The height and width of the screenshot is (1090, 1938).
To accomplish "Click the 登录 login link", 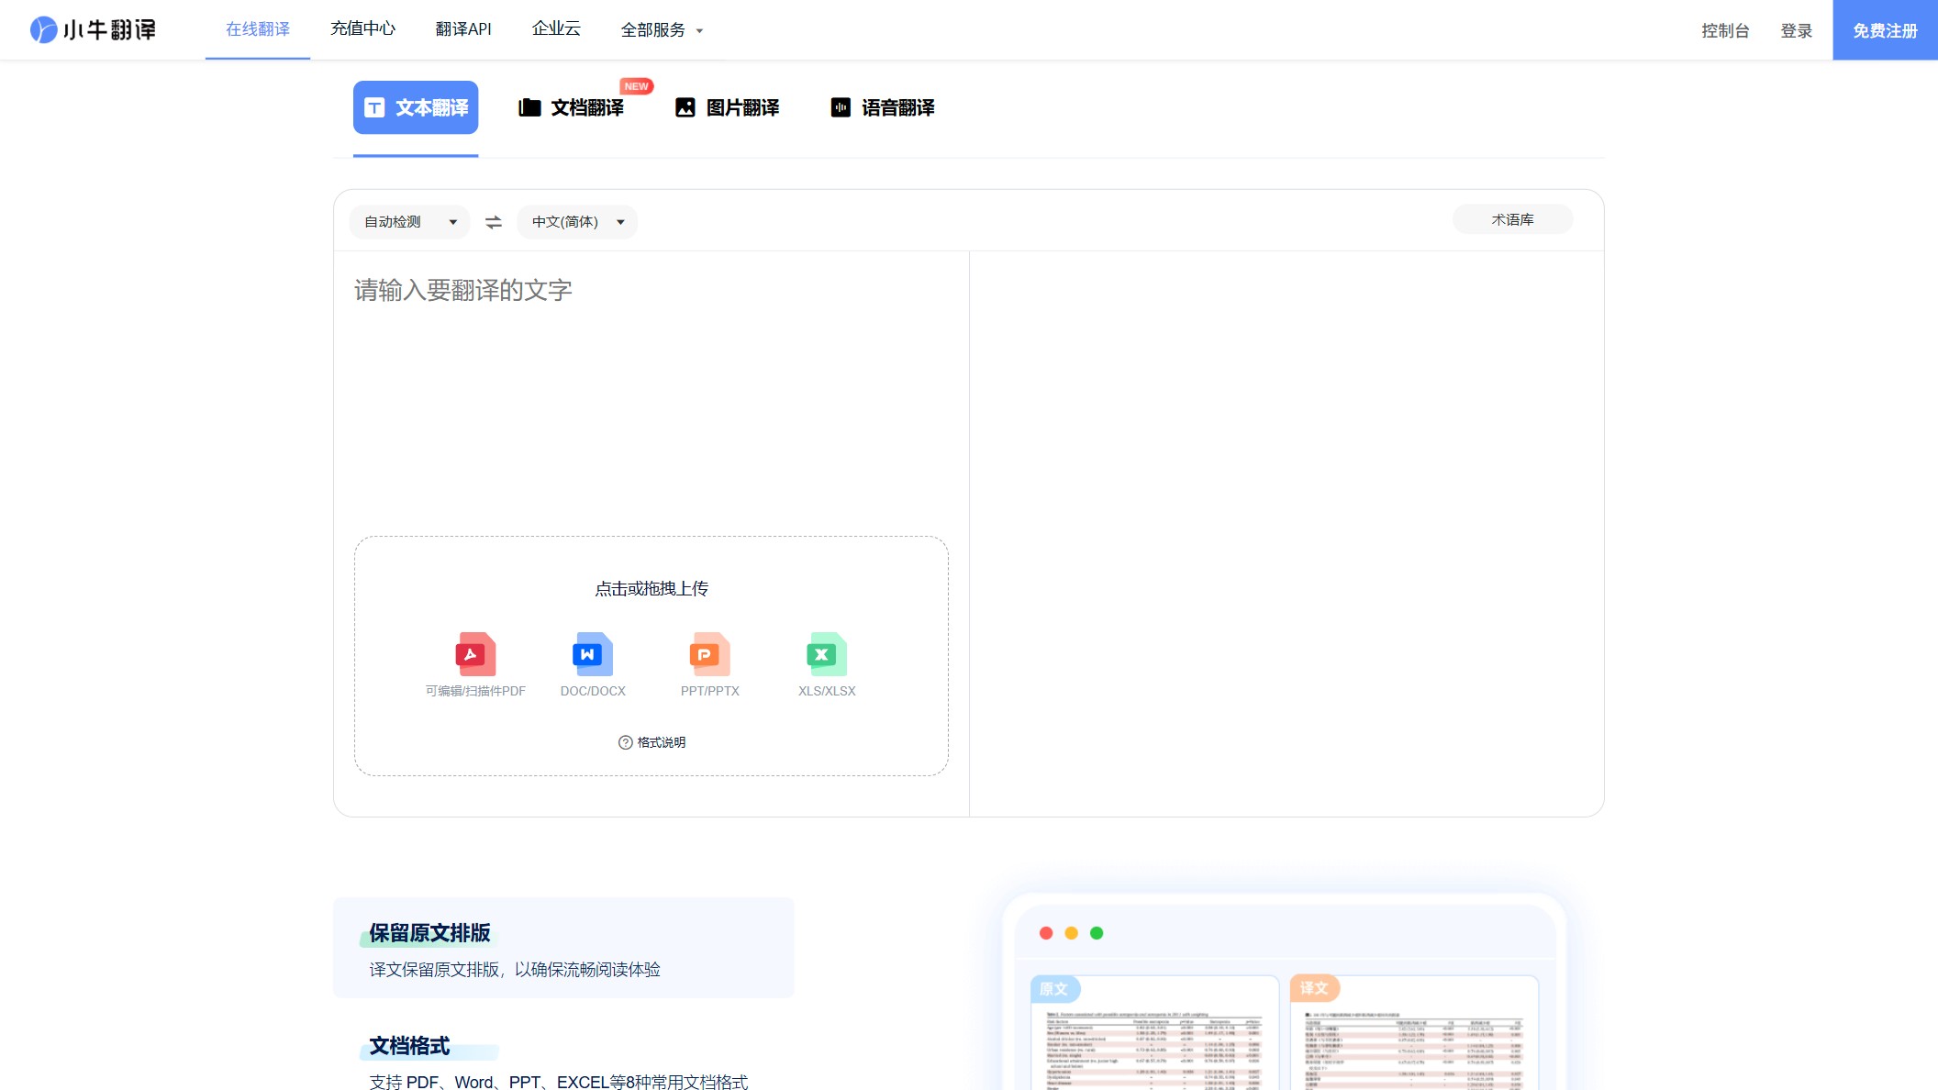I will tap(1797, 29).
